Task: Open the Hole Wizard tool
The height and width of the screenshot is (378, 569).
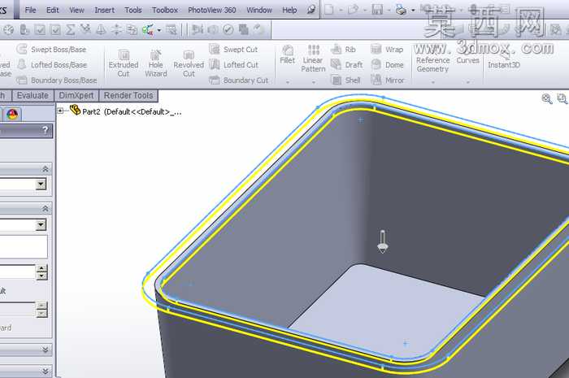Action: coord(156,63)
